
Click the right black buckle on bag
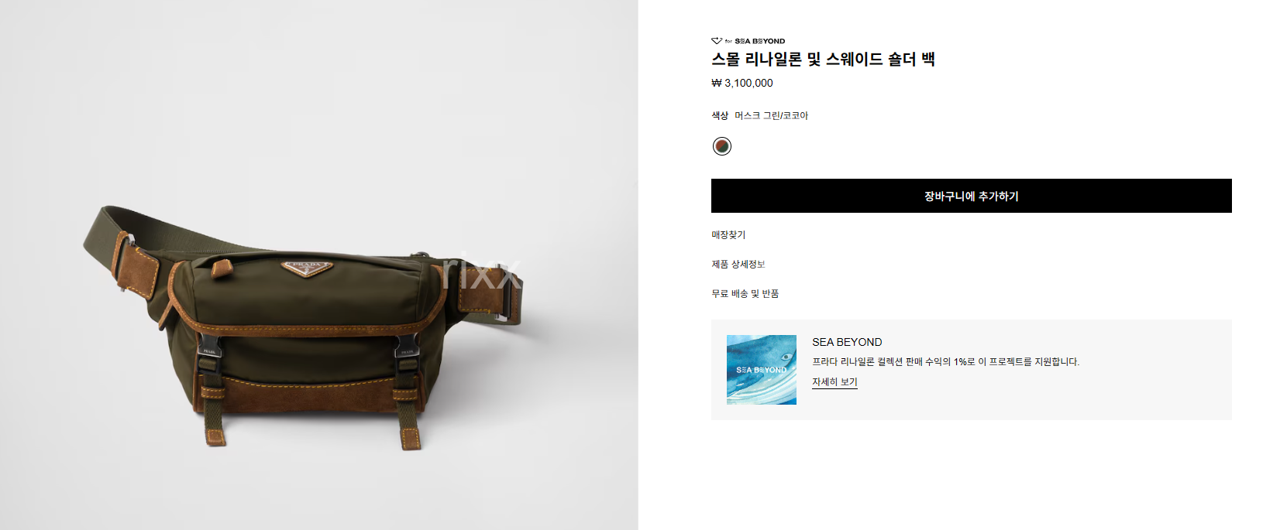[x=407, y=346]
